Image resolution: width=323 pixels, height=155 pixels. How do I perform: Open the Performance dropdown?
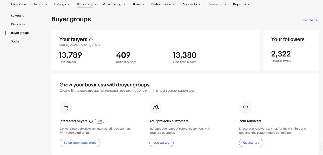click(x=163, y=4)
